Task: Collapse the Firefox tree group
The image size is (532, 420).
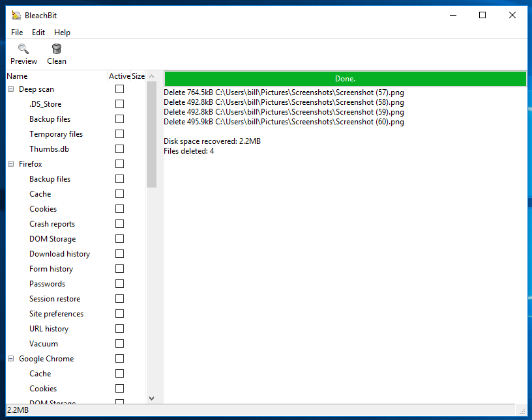Action: coord(11,164)
